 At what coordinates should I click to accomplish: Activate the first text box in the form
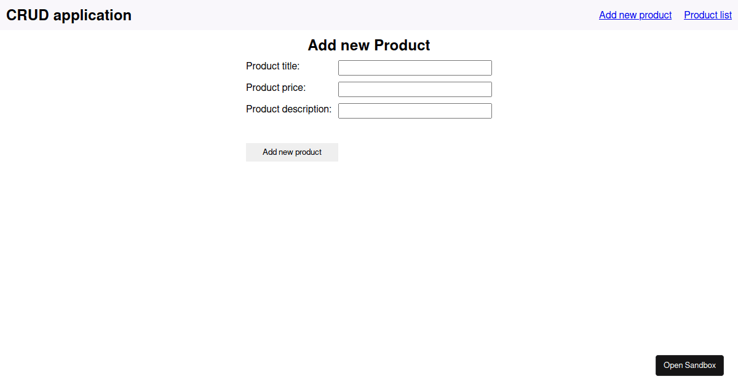click(x=415, y=68)
